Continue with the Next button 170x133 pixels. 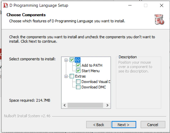[124, 125]
